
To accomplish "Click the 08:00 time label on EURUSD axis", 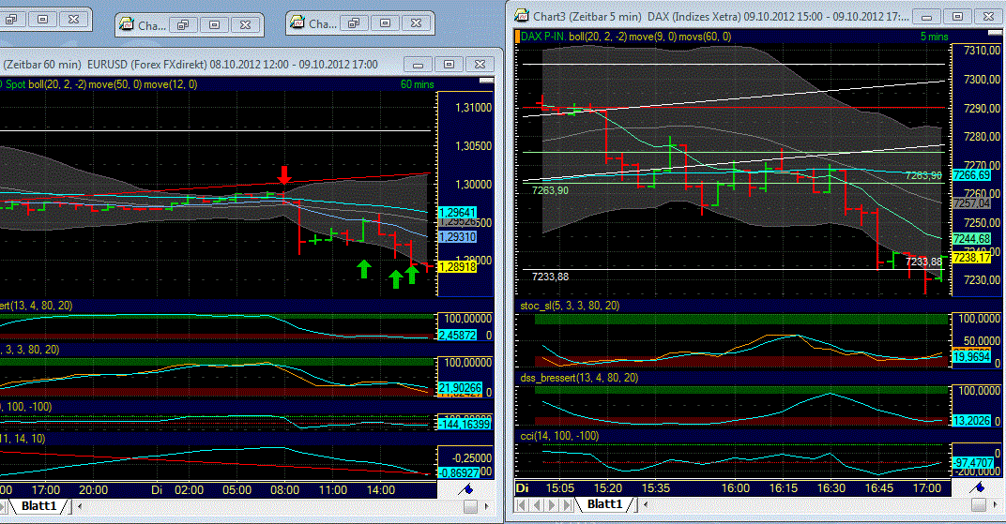I will pos(284,490).
